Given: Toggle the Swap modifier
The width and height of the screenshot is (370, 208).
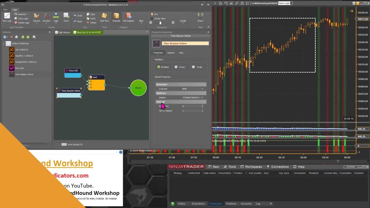Looking at the screenshot, I should pos(197,67).
